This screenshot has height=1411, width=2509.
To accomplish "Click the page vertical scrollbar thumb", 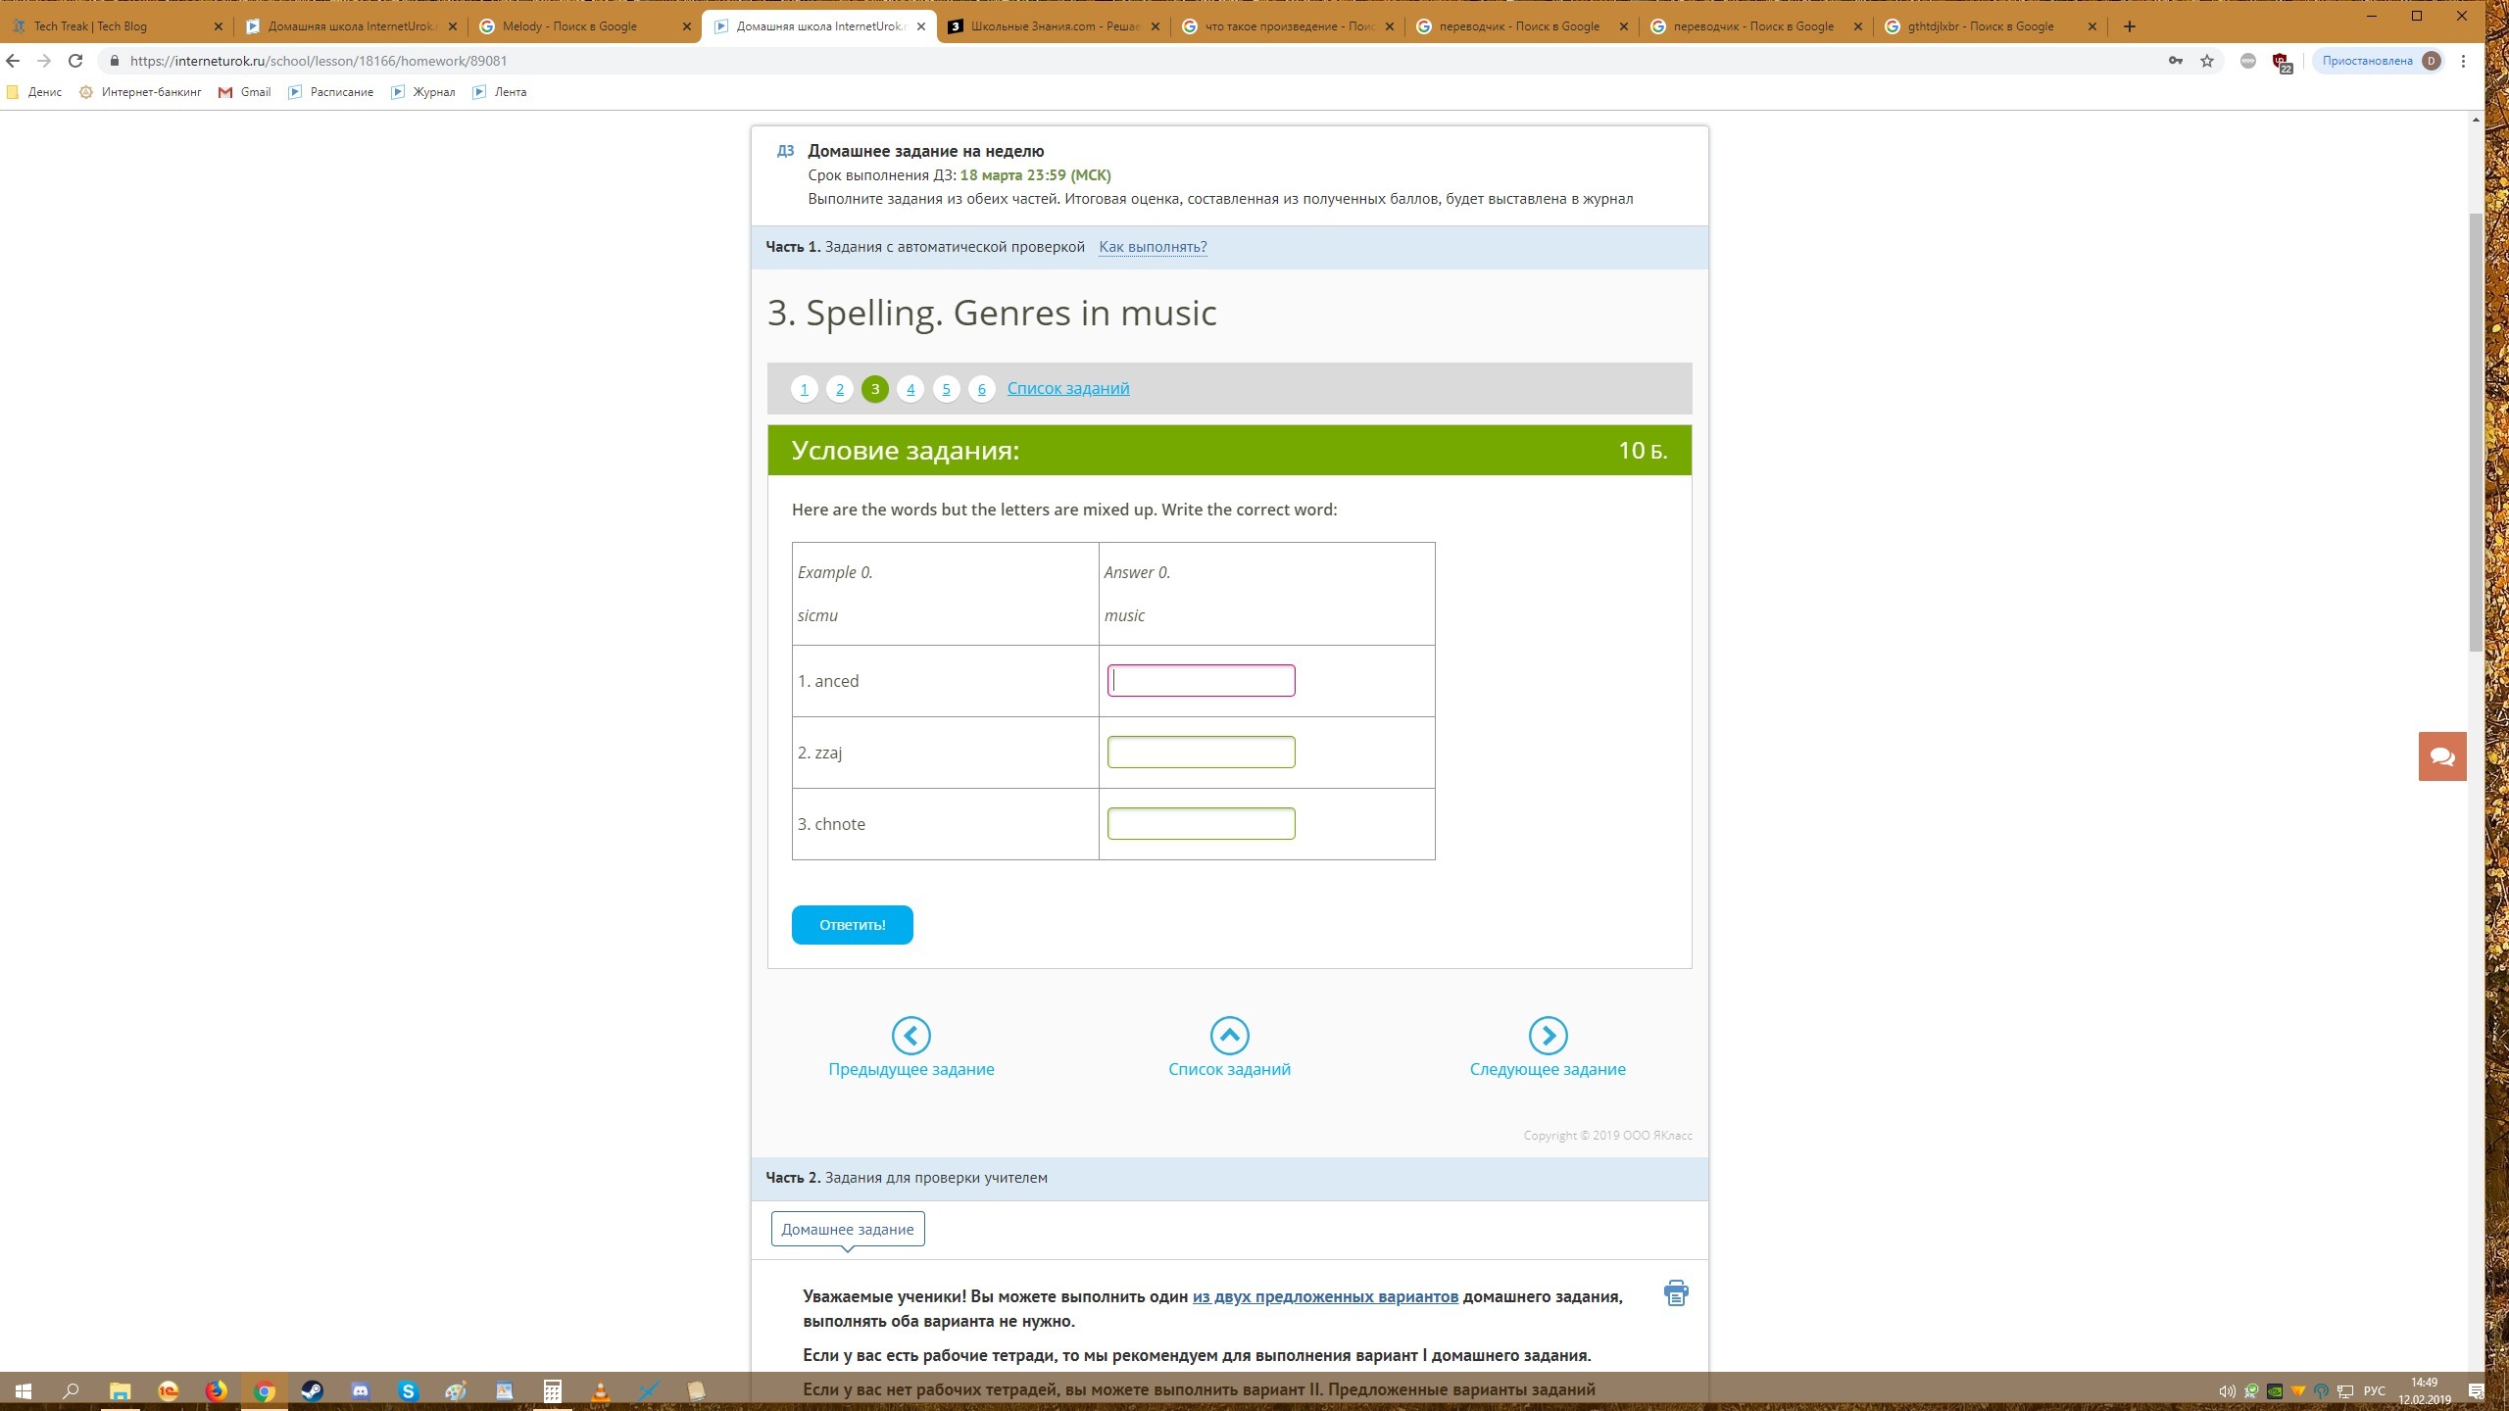I will pyautogui.click(x=2476, y=431).
